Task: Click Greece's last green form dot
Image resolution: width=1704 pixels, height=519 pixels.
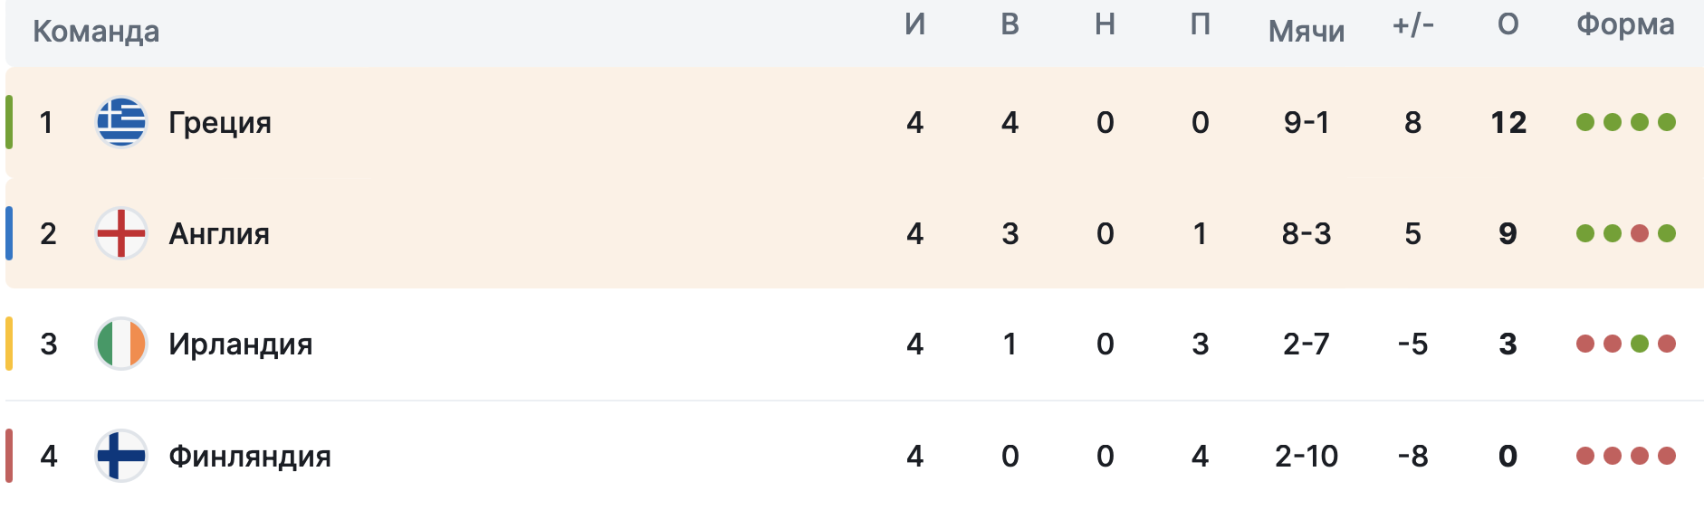Action: (1667, 122)
